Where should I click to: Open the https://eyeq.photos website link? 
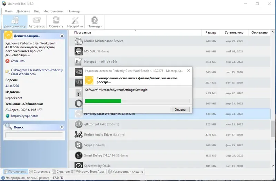coord(24,116)
